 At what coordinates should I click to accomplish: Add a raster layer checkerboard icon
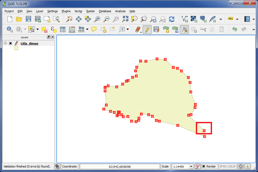click(x=194, y=19)
